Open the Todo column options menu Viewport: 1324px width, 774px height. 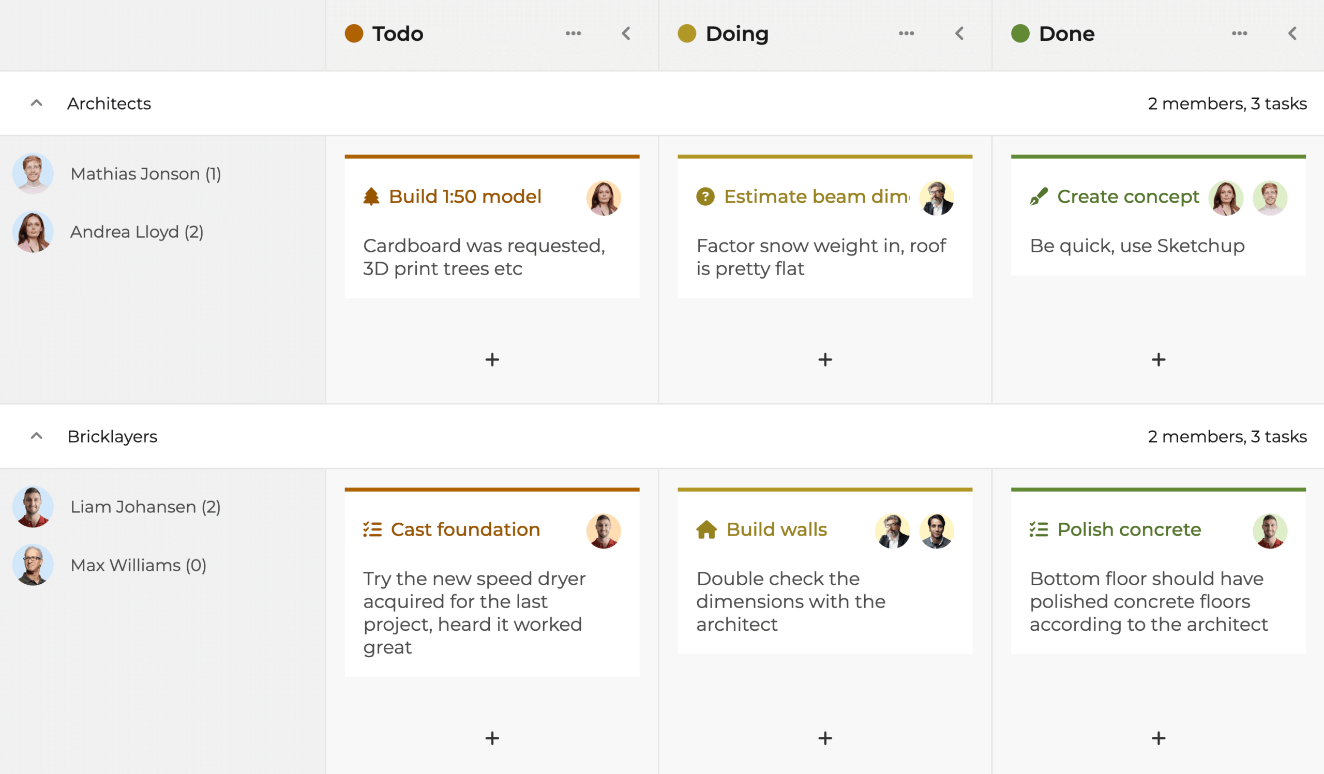[573, 34]
